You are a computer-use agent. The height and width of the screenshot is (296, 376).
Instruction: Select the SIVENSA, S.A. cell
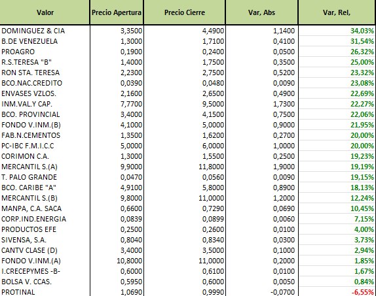coord(45,240)
